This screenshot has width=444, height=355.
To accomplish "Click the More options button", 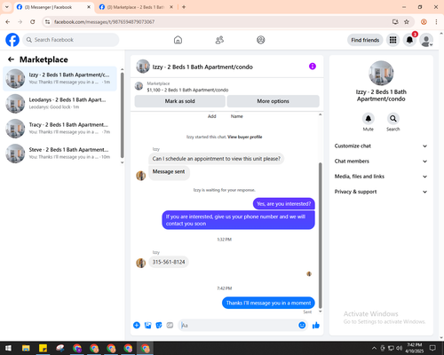I will tap(273, 101).
